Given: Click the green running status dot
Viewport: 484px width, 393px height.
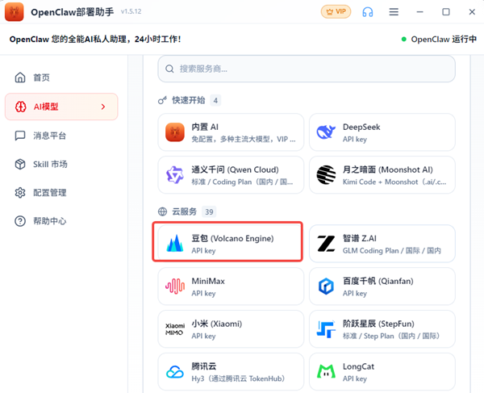Looking at the screenshot, I should (x=403, y=40).
